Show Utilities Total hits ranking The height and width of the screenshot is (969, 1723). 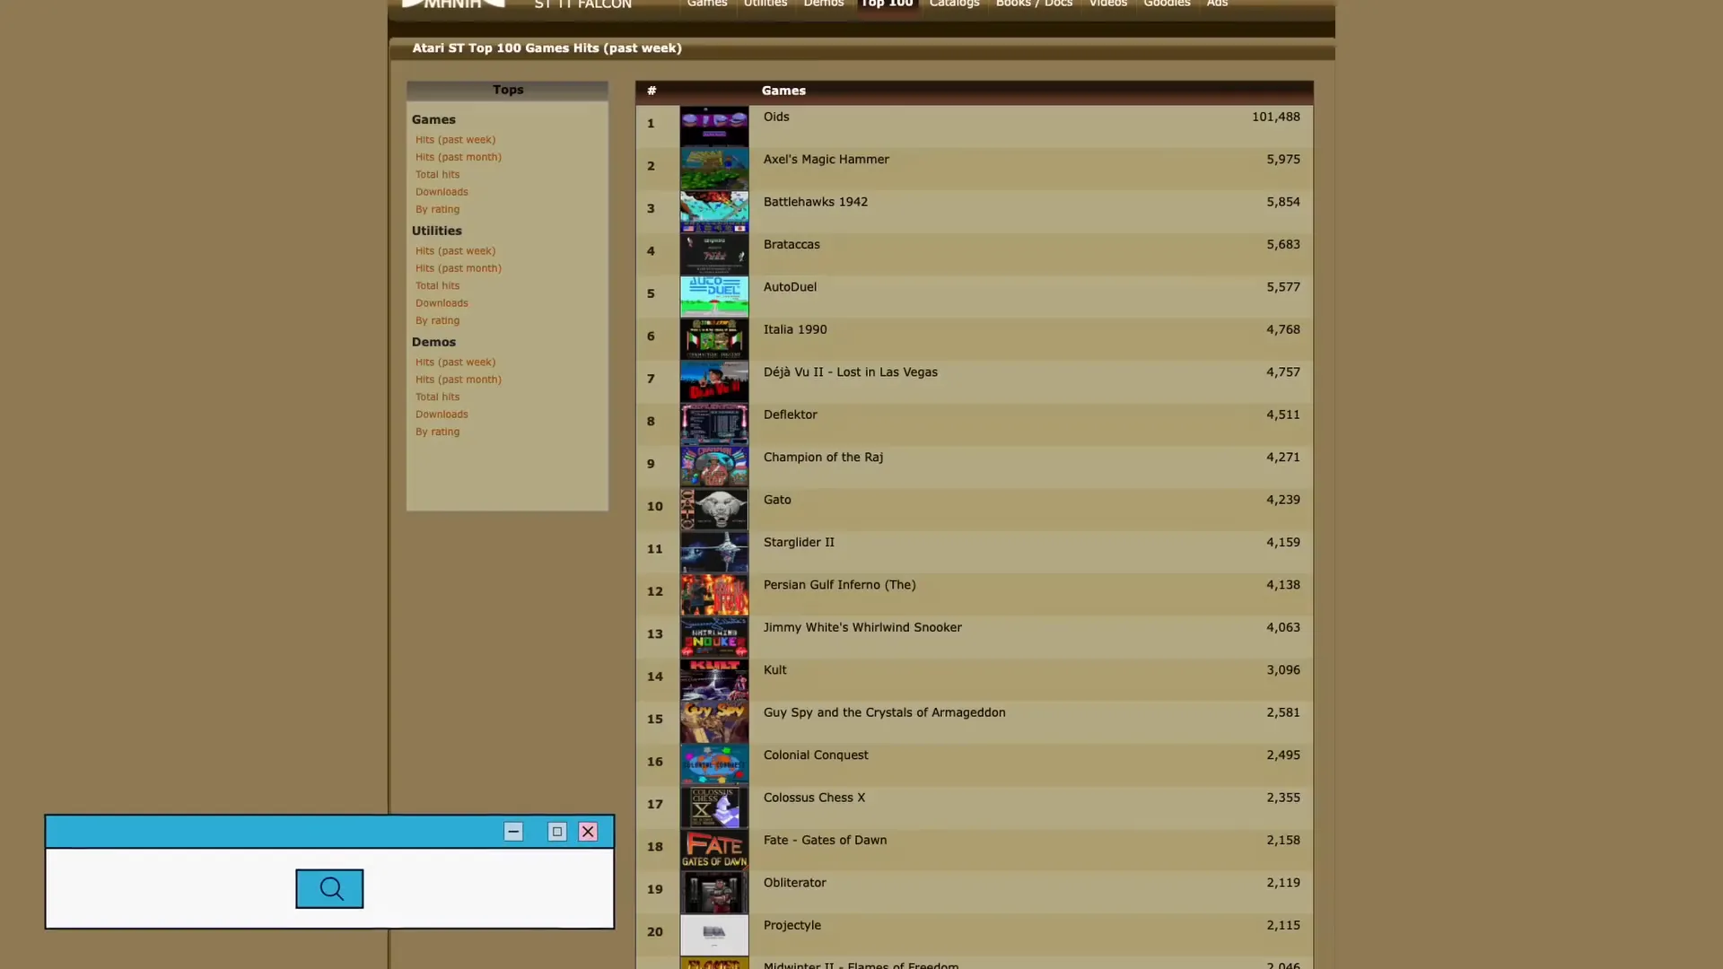(x=437, y=286)
